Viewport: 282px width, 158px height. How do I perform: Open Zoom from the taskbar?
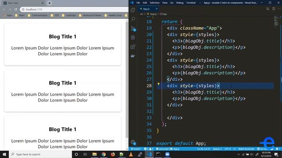tap(167, 154)
